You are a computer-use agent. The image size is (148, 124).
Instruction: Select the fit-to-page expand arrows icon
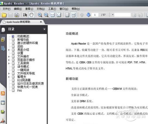pyautogui.click(x=59, y=15)
